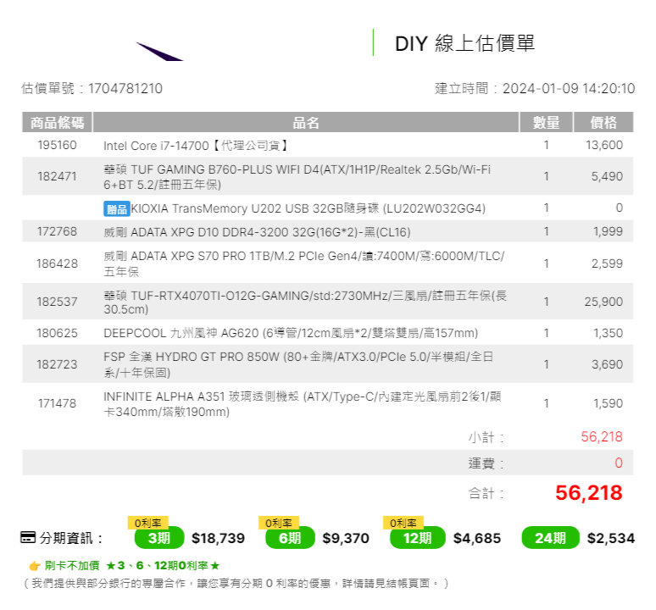Click the 0利率 tag above 6期

coord(279,523)
